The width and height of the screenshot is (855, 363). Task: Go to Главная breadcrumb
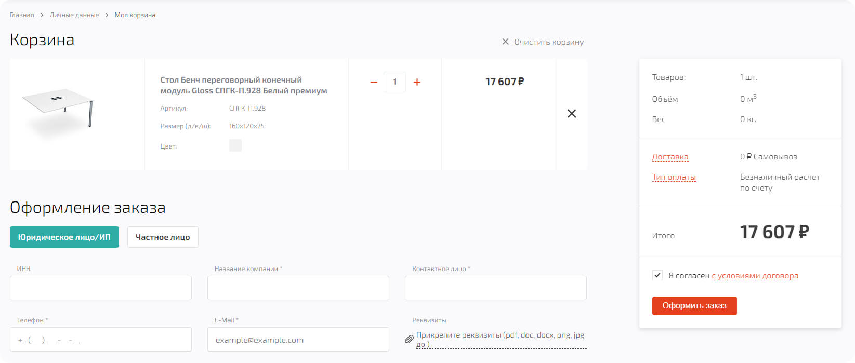tap(22, 15)
